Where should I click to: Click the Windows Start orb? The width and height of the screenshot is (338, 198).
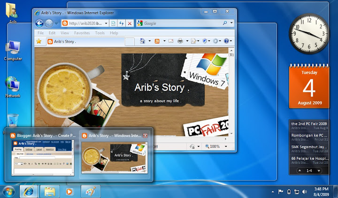coord(9,191)
